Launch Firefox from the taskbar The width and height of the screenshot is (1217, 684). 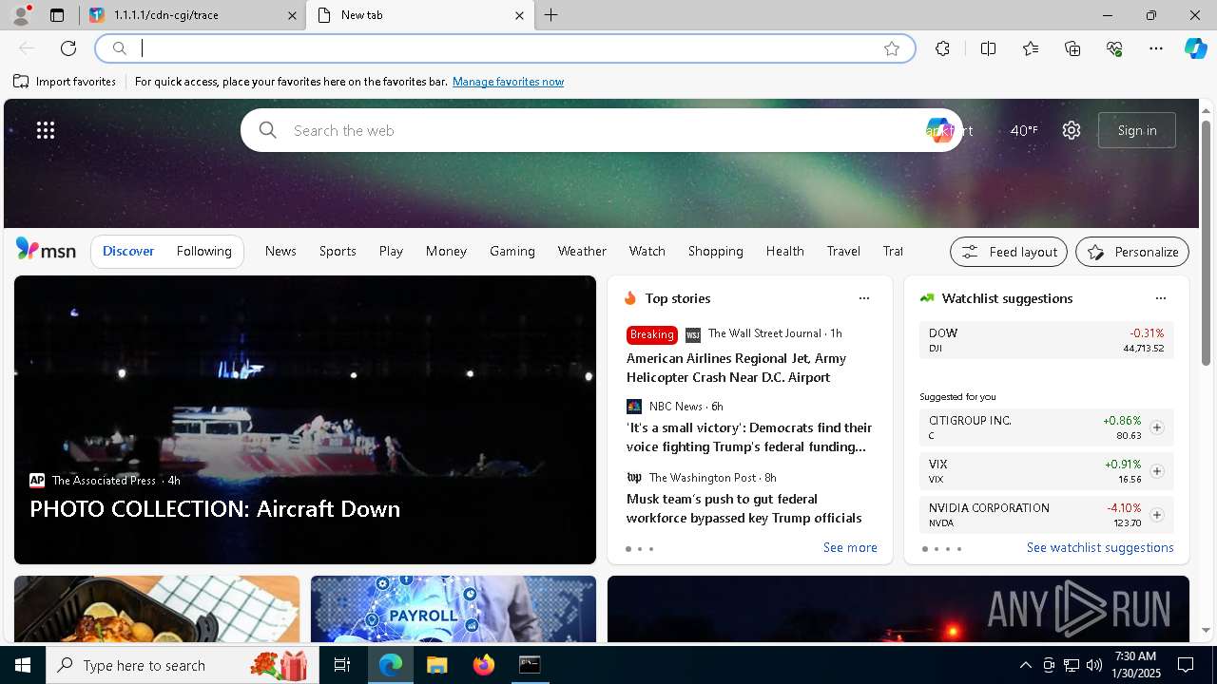click(484, 665)
